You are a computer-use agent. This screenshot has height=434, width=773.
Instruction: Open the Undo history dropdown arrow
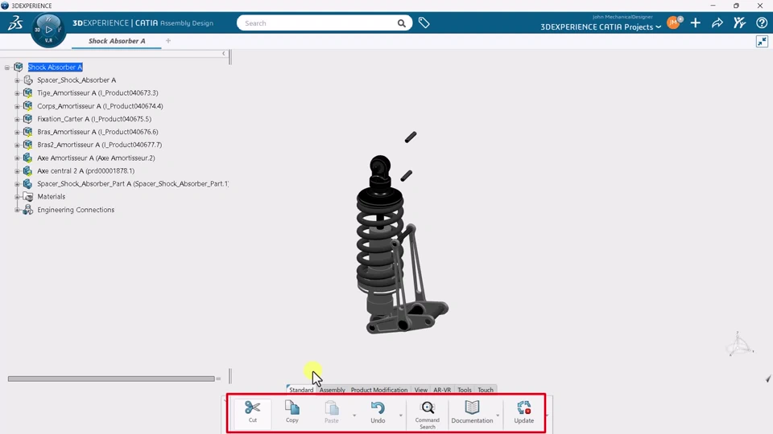click(x=401, y=416)
